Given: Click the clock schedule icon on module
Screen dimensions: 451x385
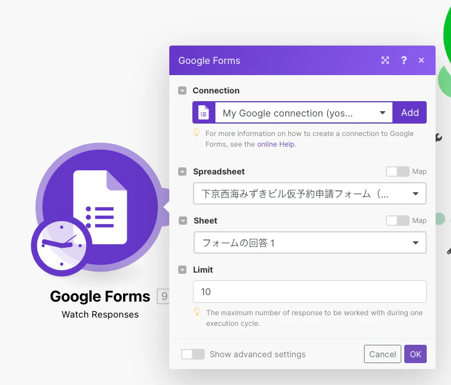Looking at the screenshot, I should point(62,245).
